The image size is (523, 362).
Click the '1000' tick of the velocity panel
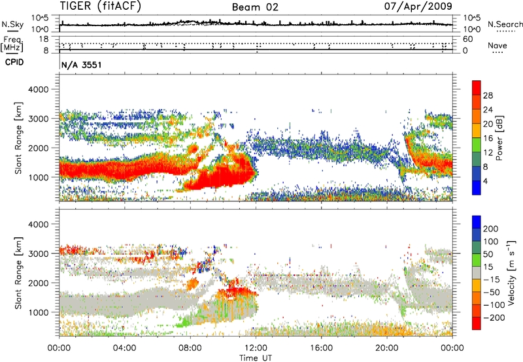point(38,312)
